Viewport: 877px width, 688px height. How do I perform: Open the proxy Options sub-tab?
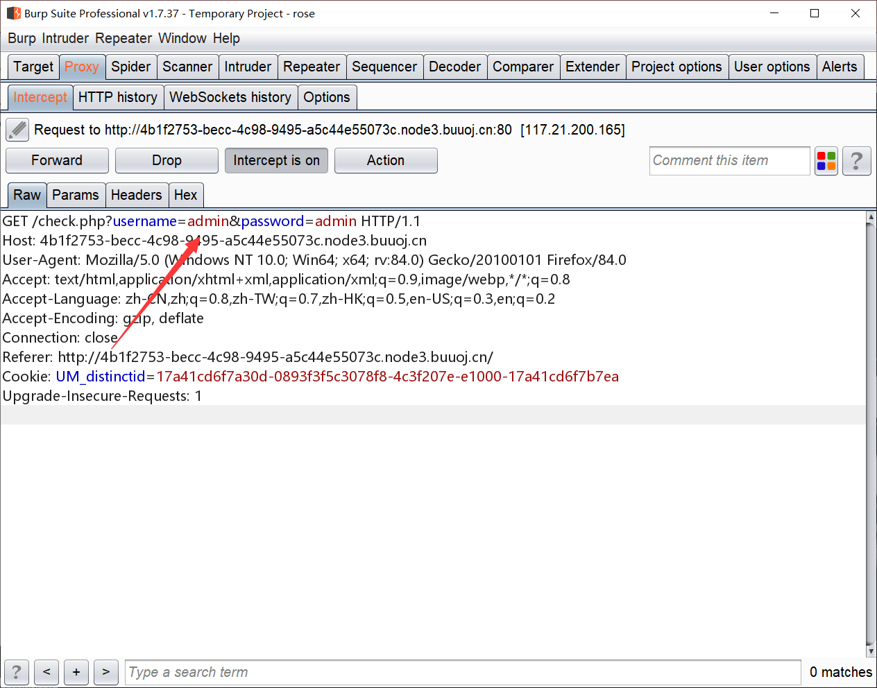click(327, 97)
